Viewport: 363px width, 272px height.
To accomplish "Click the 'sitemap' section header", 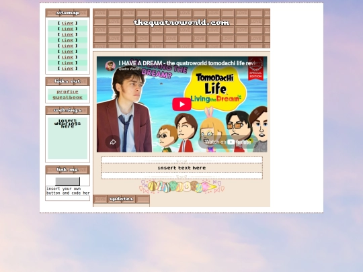I will pyautogui.click(x=67, y=13).
